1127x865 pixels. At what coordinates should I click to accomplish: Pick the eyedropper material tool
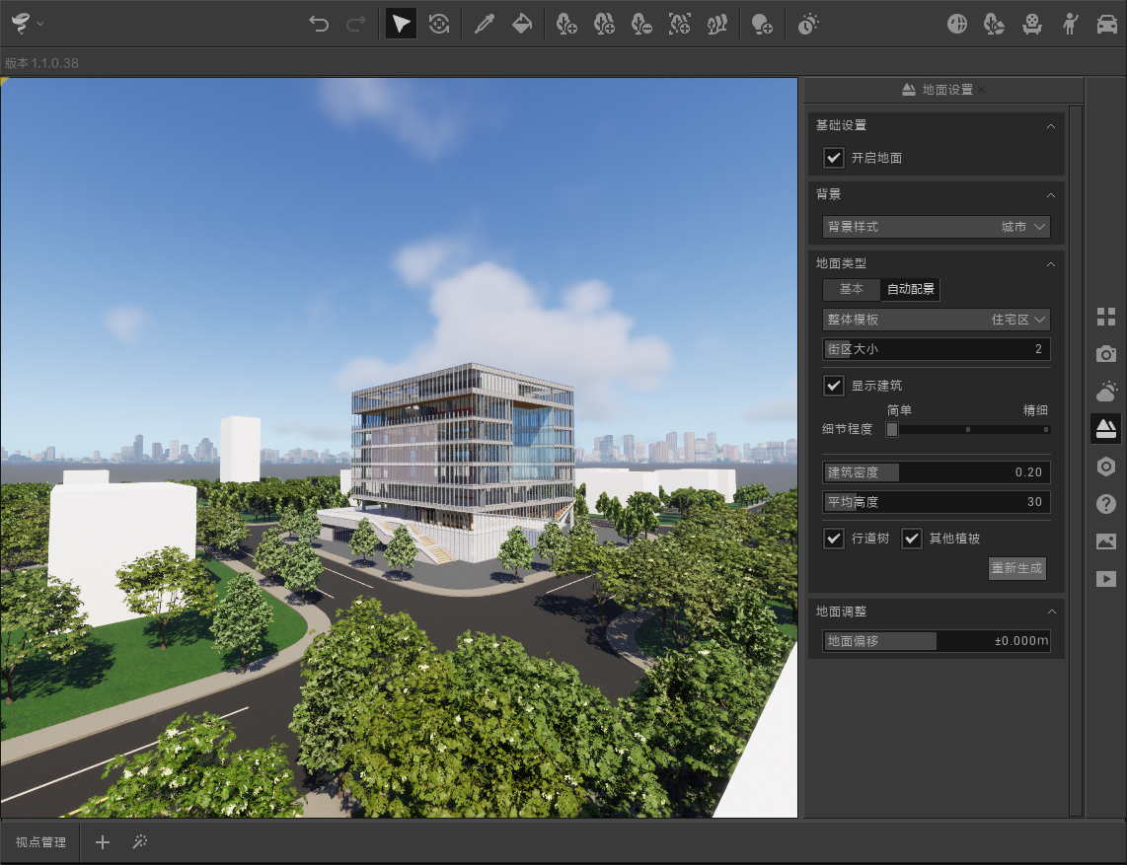484,23
